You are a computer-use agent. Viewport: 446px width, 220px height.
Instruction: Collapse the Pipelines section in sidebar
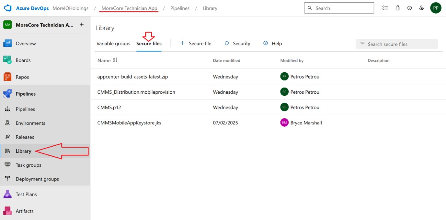coord(26,94)
